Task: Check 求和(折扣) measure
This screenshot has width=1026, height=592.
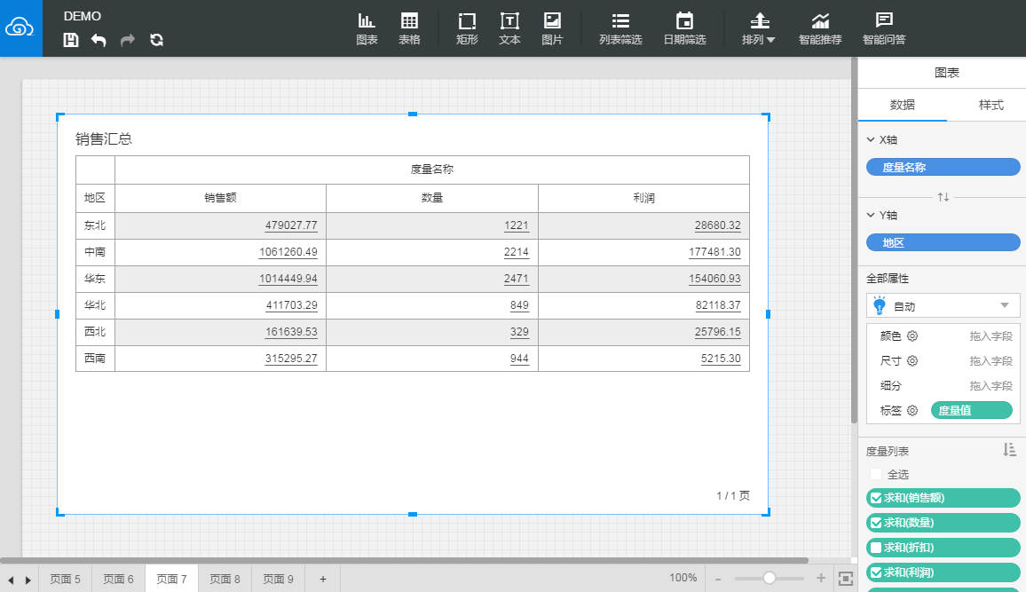Action: 876,548
